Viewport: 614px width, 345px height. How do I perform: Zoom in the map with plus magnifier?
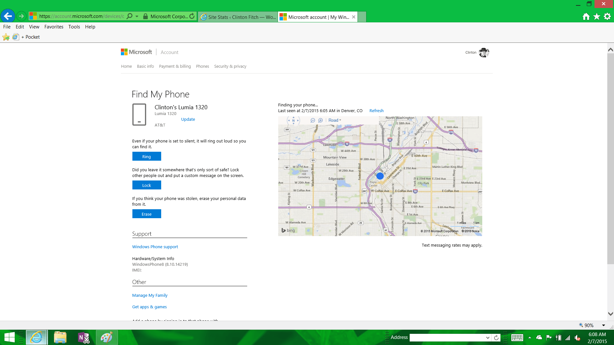click(320, 120)
